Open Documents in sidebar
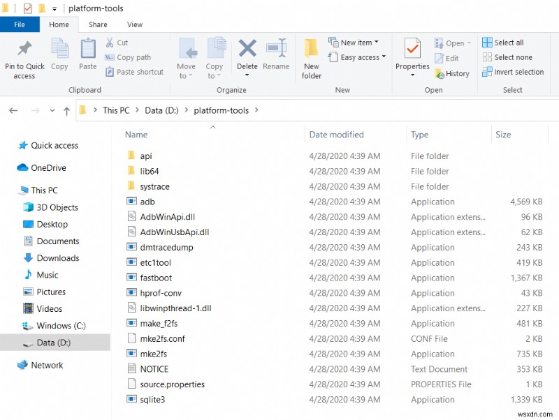 tap(51, 241)
